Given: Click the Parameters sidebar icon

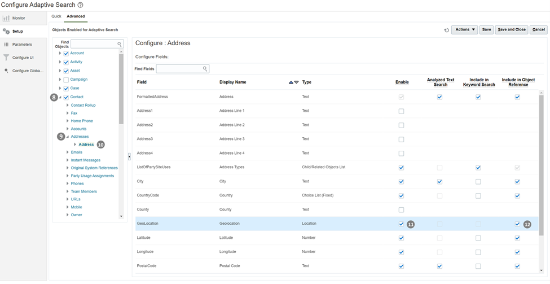Looking at the screenshot, I should 6,44.
